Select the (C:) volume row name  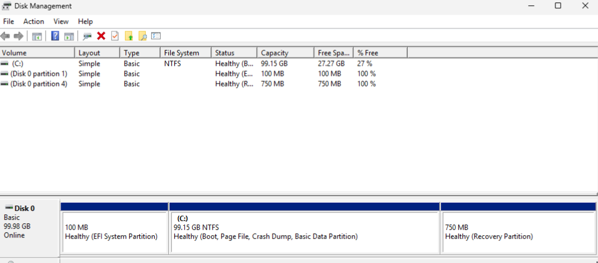(x=18, y=63)
